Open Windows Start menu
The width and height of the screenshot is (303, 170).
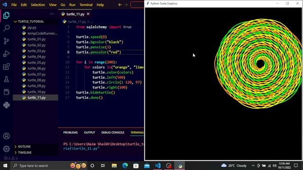[5, 166]
